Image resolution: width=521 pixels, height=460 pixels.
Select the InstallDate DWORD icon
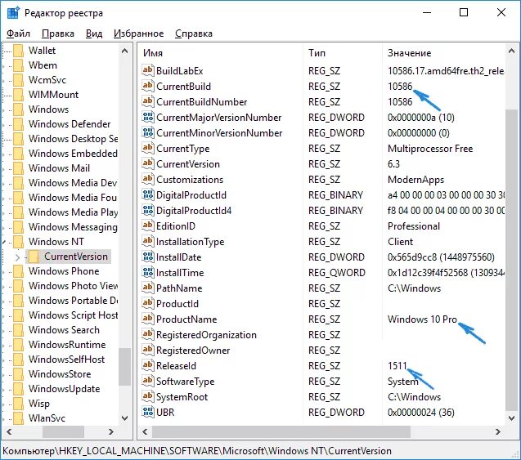tap(147, 257)
